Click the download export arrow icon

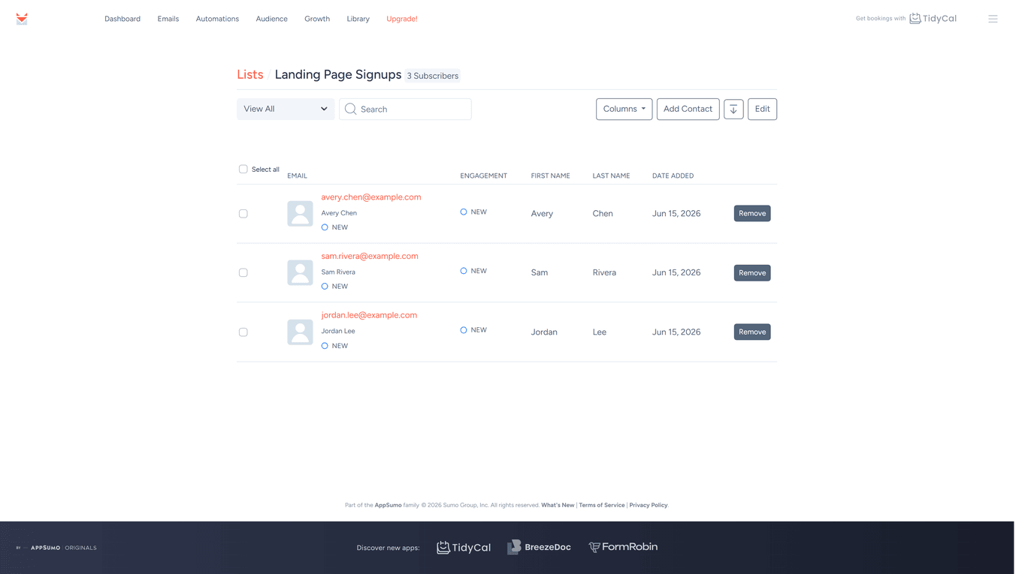pos(733,110)
